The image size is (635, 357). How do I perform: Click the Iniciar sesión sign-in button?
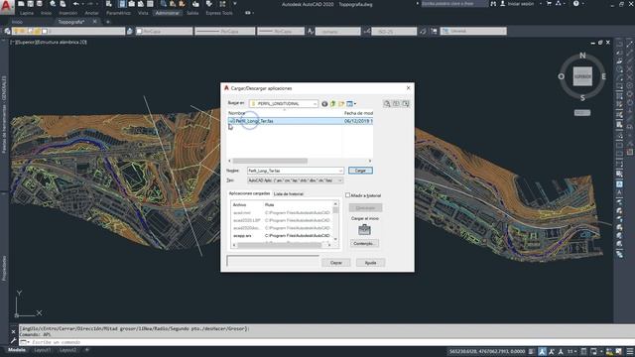pos(518,4)
